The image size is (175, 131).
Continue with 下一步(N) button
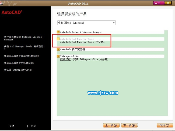click(x=129, y=125)
